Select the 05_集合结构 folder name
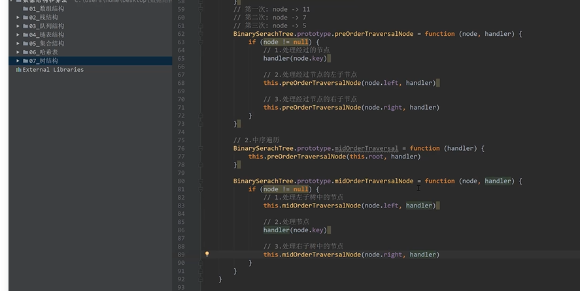This screenshot has width=580, height=291. pyautogui.click(x=46, y=43)
